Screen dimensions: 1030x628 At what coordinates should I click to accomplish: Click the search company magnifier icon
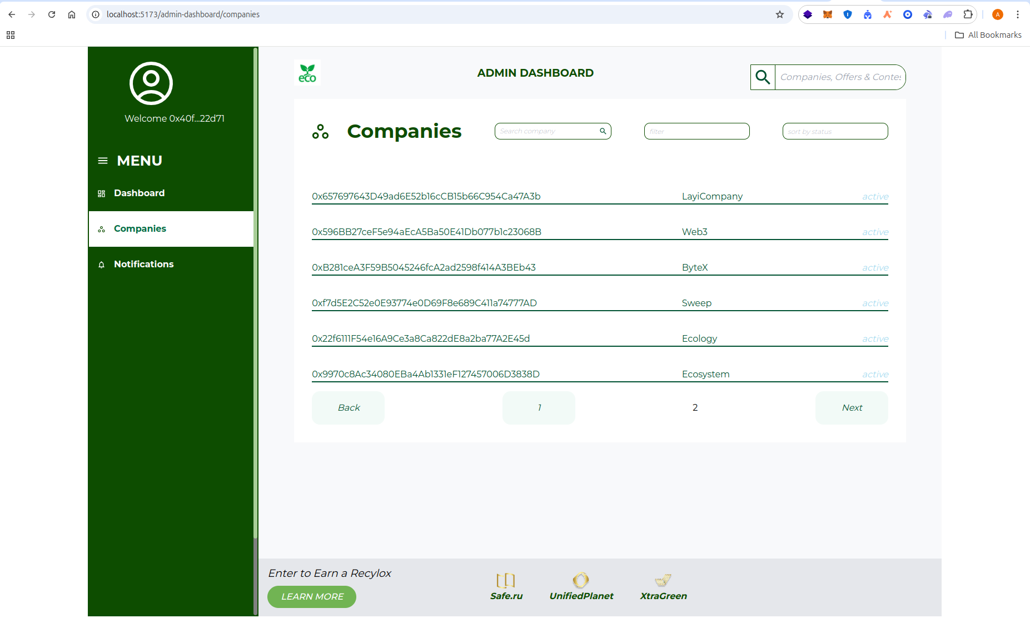[x=603, y=131]
